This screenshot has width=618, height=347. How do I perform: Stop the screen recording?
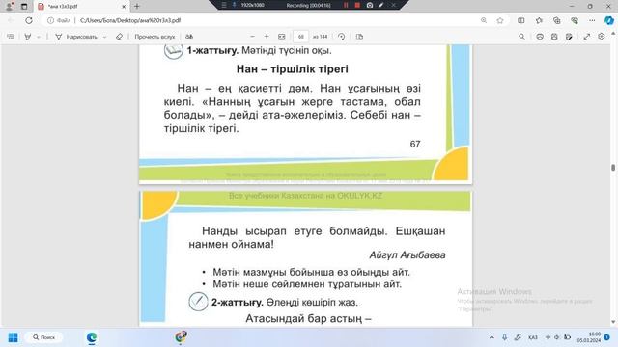click(x=357, y=5)
